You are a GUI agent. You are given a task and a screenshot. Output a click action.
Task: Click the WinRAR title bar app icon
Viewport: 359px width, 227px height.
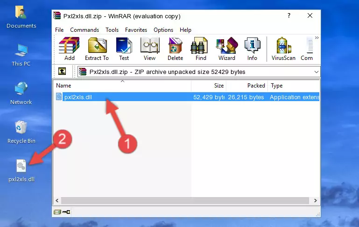[57, 15]
